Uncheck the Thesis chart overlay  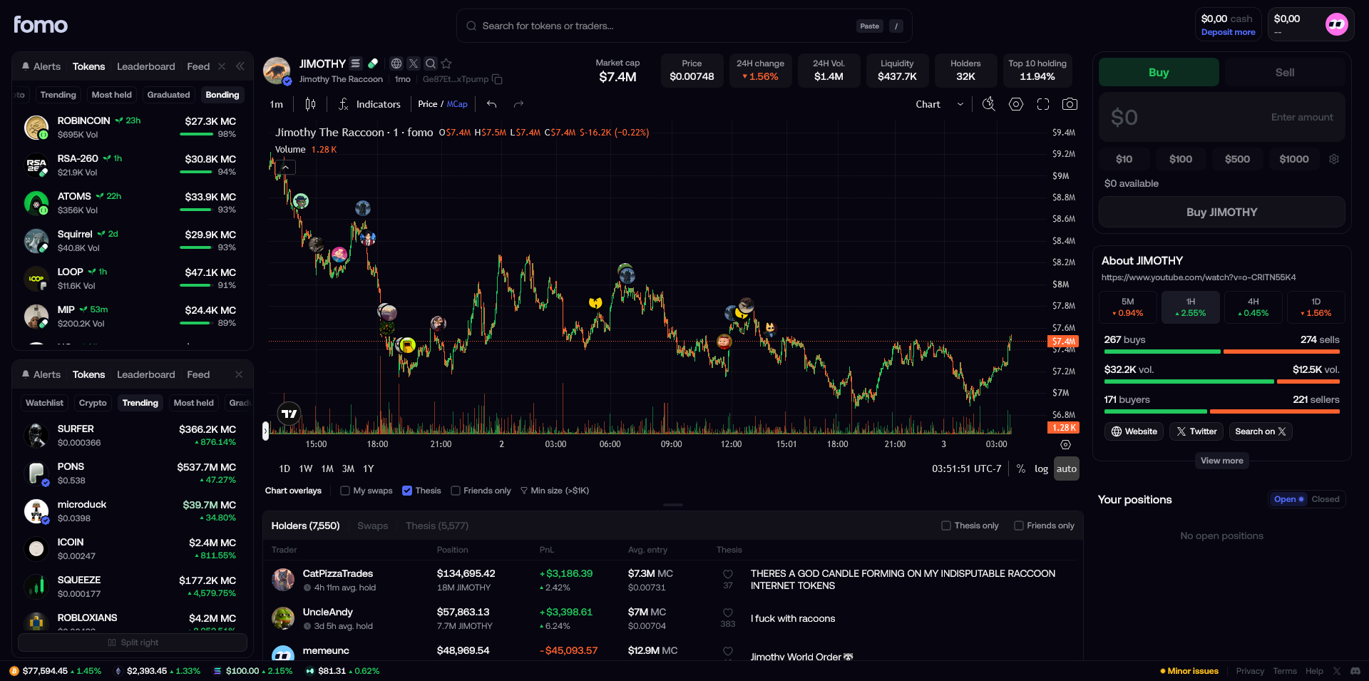pos(407,491)
